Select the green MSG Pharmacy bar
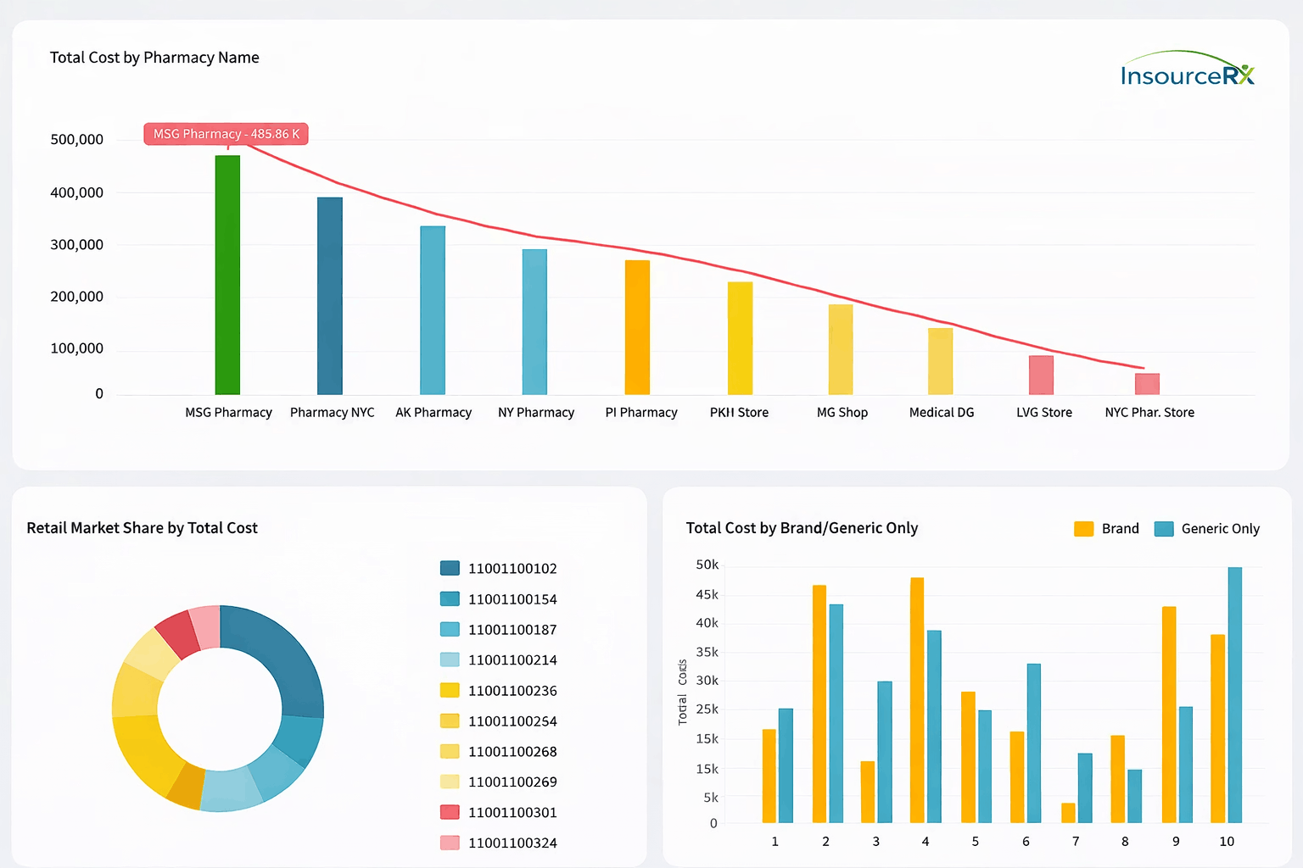This screenshot has width=1303, height=868. click(x=227, y=275)
